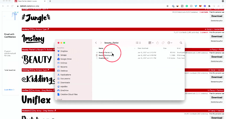
Task: Sort Finder list by Size column
Action: click(x=165, y=48)
